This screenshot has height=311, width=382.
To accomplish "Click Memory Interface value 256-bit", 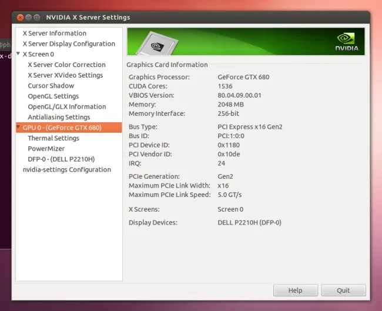I will point(228,113).
